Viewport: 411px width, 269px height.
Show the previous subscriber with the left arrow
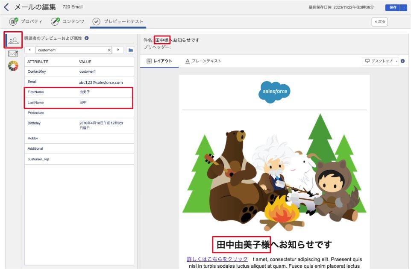pos(30,50)
